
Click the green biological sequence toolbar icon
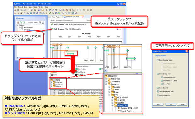tap(50, 13)
